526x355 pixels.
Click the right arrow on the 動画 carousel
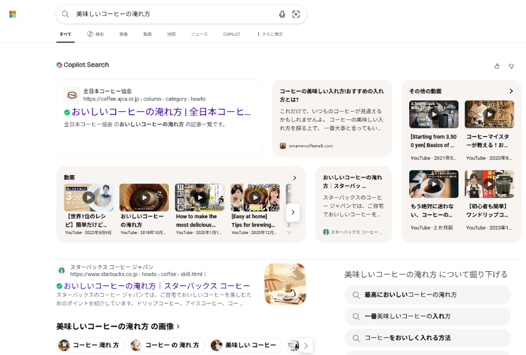coord(293,212)
